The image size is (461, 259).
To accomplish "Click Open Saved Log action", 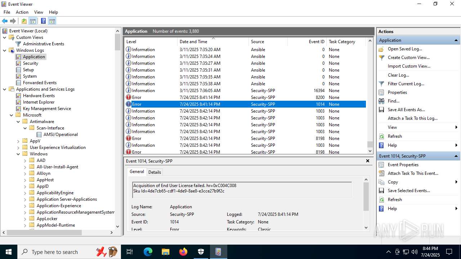I will pyautogui.click(x=405, y=49).
